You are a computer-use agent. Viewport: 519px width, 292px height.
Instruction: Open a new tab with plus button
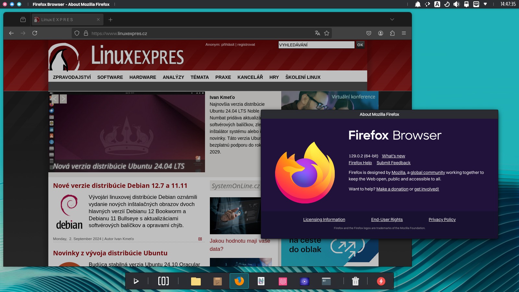coord(111,19)
